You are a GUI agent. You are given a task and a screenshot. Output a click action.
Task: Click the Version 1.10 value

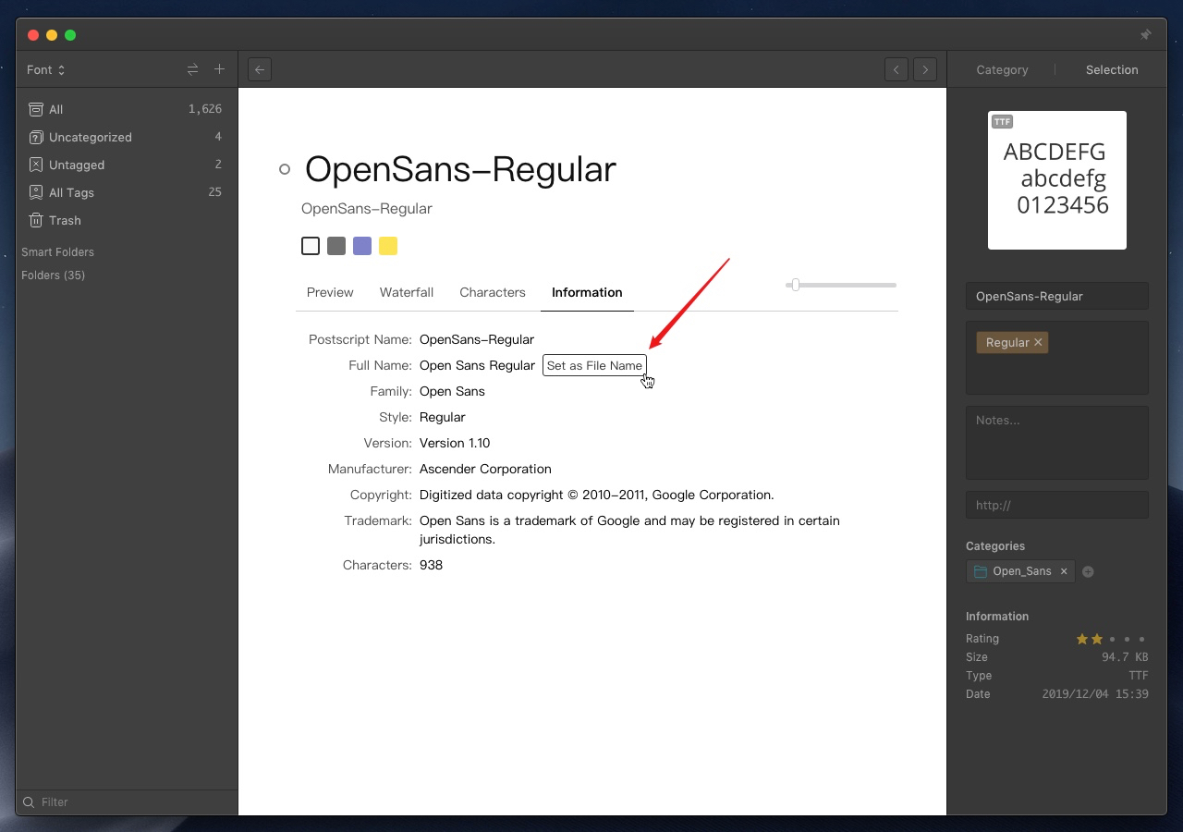pos(455,443)
